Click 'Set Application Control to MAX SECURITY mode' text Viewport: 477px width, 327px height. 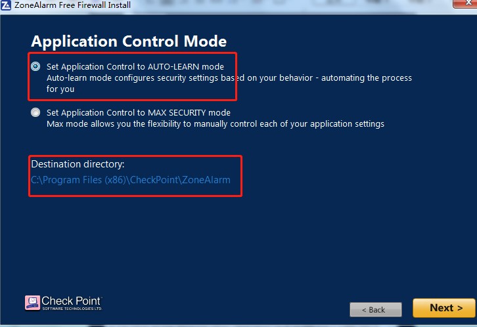pos(139,113)
